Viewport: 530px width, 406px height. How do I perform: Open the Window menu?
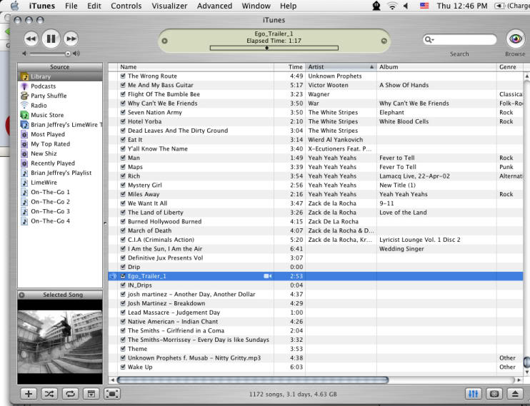coord(256,6)
